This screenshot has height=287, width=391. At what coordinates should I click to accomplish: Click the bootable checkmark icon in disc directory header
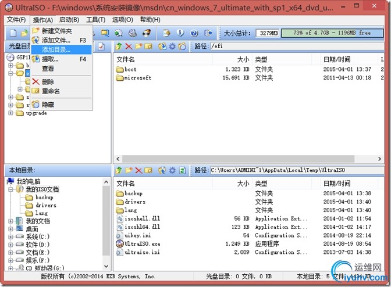coord(101,46)
